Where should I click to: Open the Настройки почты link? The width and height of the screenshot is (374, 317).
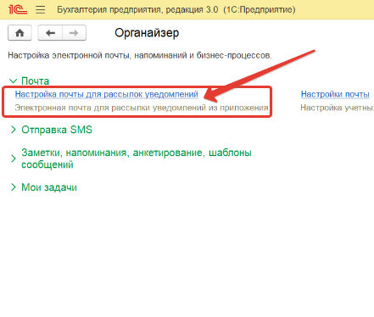(335, 94)
